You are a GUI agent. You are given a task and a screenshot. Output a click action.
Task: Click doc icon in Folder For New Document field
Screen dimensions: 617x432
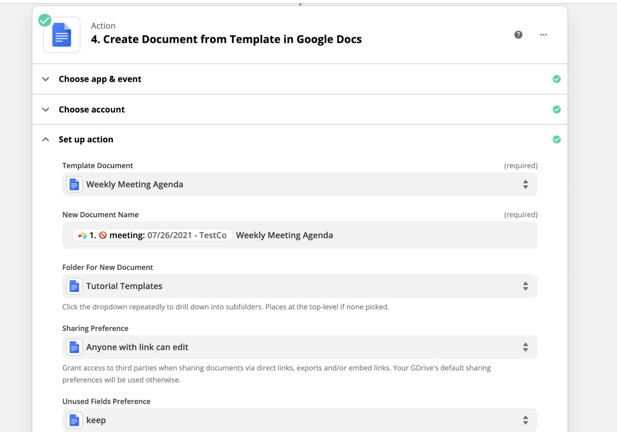point(74,286)
